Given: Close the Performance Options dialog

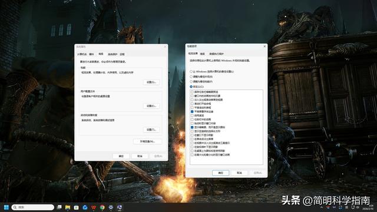Looking at the screenshot, I should pyautogui.click(x=264, y=46).
